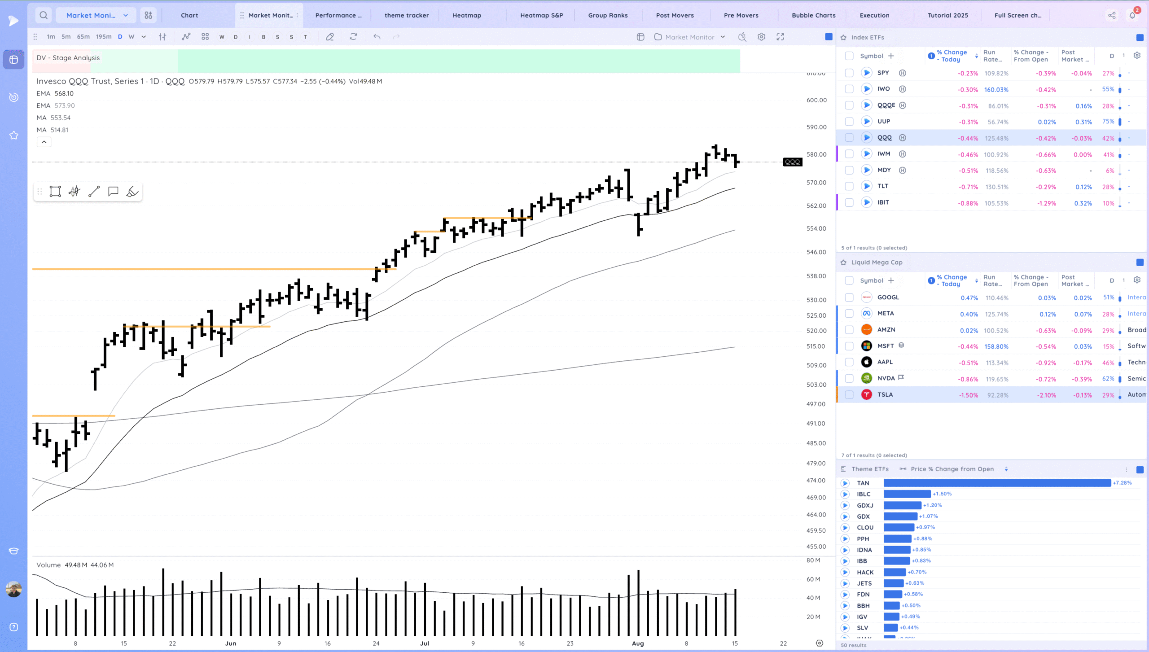The height and width of the screenshot is (652, 1149).
Task: Toggle fullscreen chart mode icon
Action: pyautogui.click(x=781, y=37)
